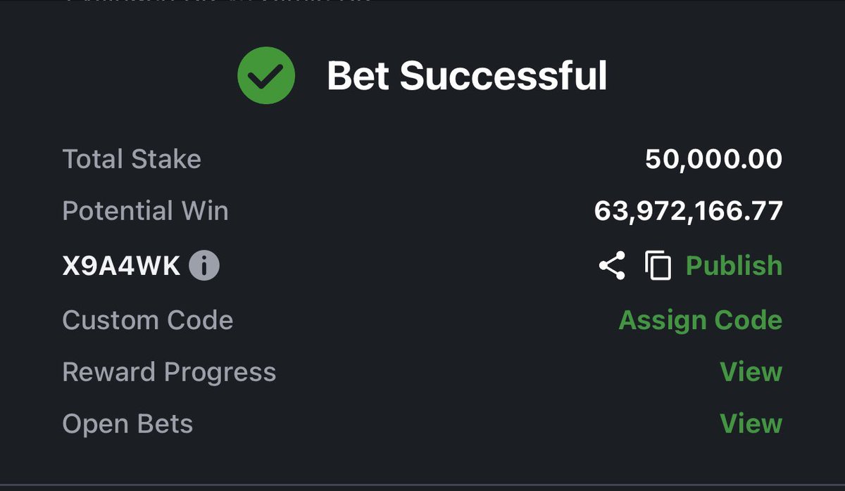Share the bet using the share icon
Screen dimensions: 845x491
click(x=612, y=266)
